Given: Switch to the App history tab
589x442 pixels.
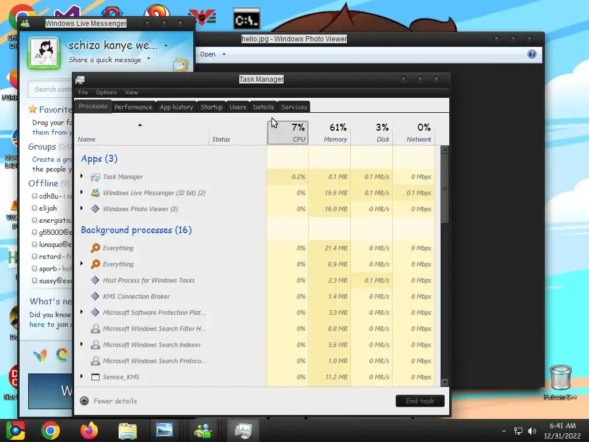Looking at the screenshot, I should coord(176,107).
